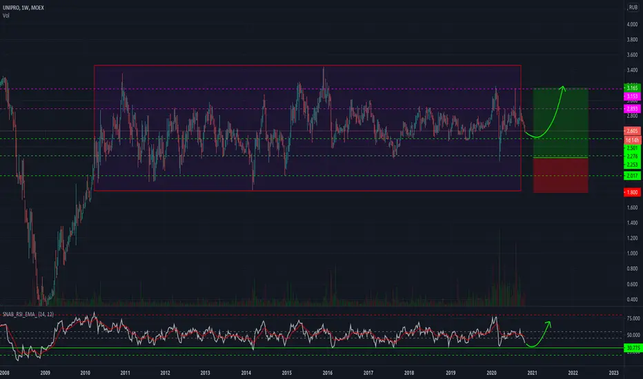Click the magenta 3.153 price label
This screenshot has width=643, height=379.
point(632,96)
